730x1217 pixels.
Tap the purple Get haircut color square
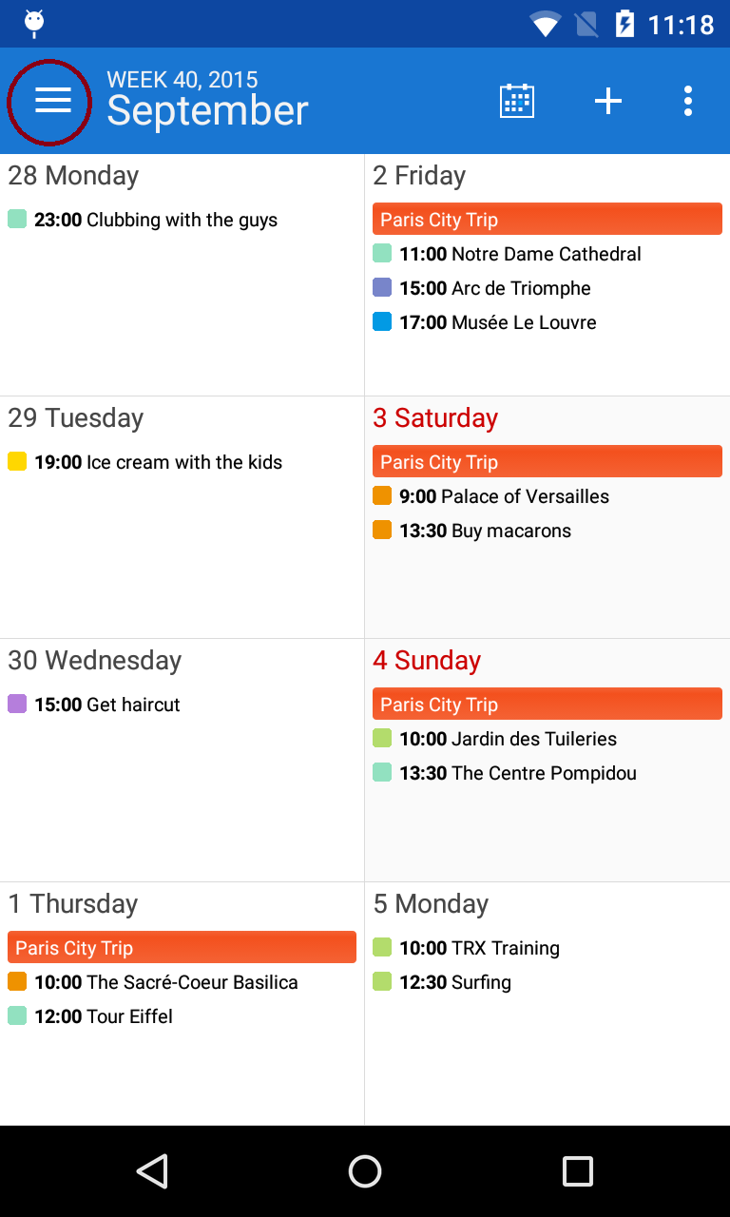(x=17, y=705)
